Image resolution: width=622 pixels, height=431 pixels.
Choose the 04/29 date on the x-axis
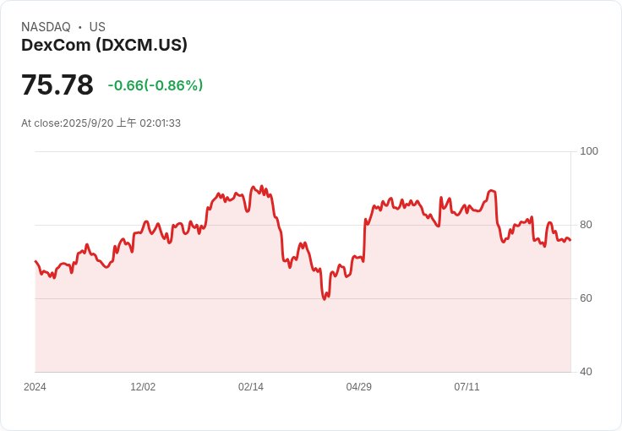[359, 387]
